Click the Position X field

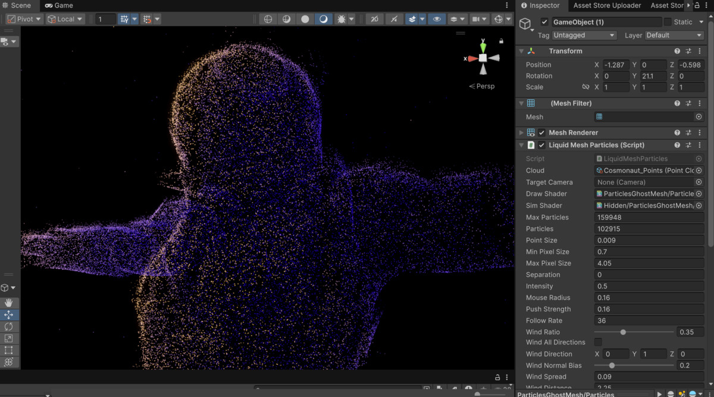point(616,65)
